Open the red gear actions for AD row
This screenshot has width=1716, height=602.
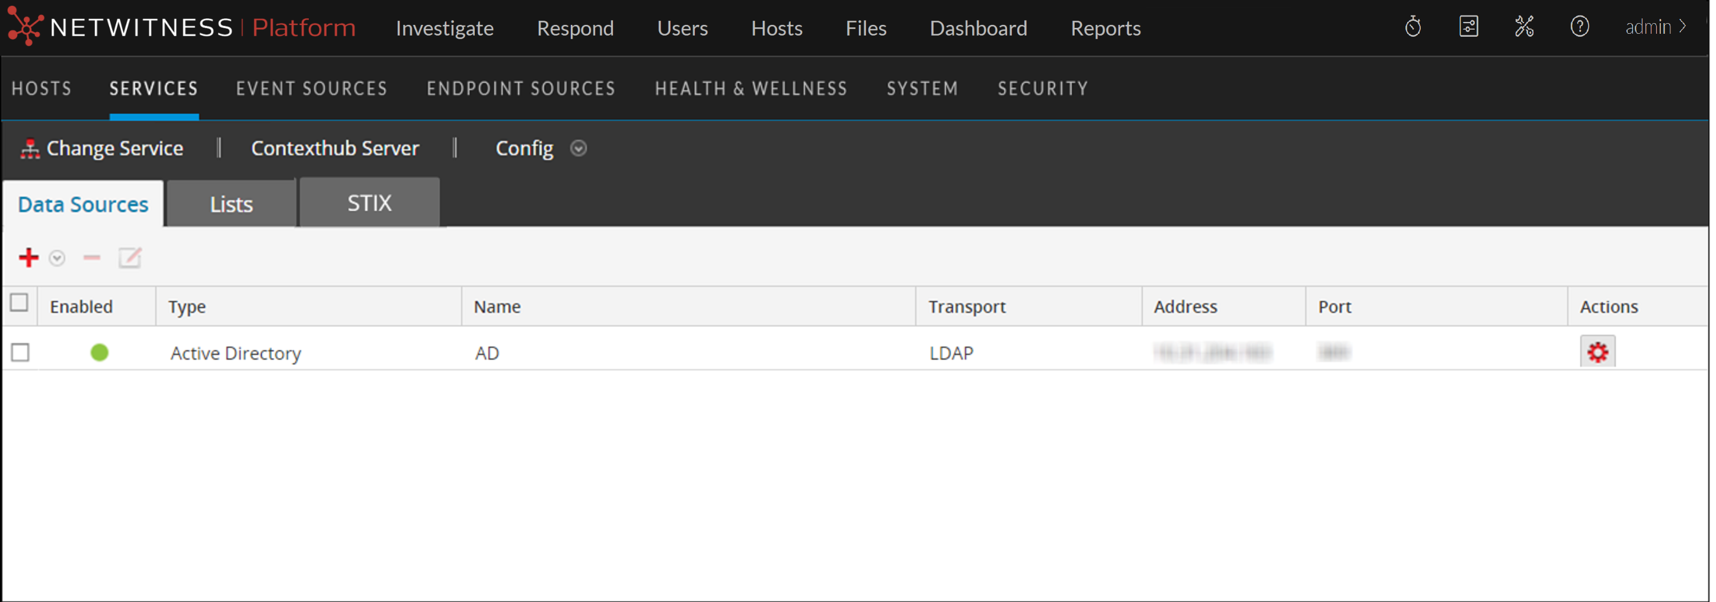pos(1597,353)
